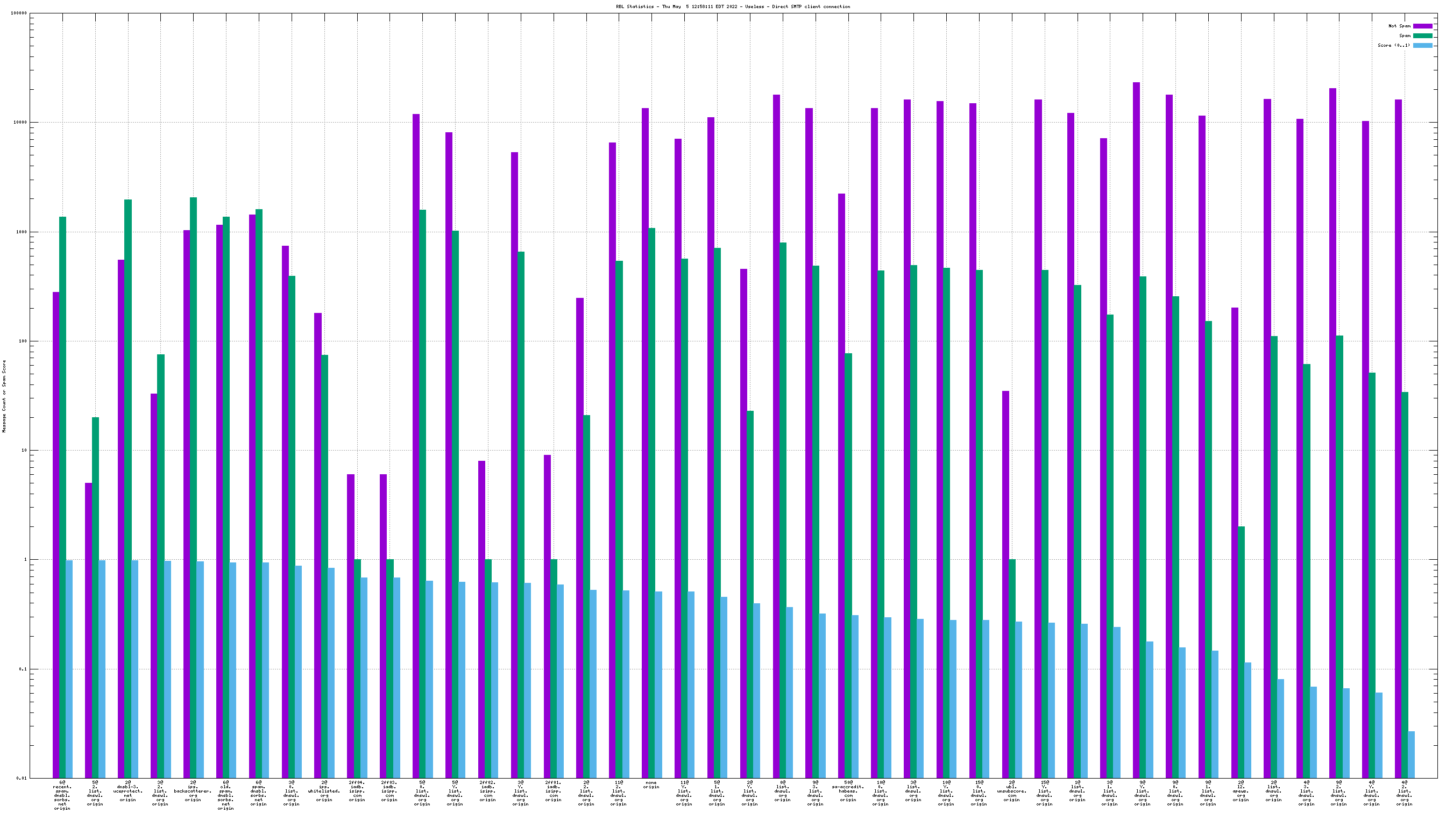1446x813 pixels.
Task: Click the sa-accredit.habeas.com axis label
Action: click(848, 790)
